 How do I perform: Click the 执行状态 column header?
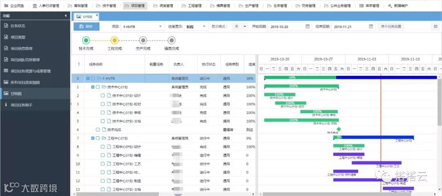(209, 64)
